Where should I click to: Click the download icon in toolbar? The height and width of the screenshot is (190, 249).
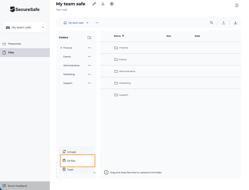point(235,23)
